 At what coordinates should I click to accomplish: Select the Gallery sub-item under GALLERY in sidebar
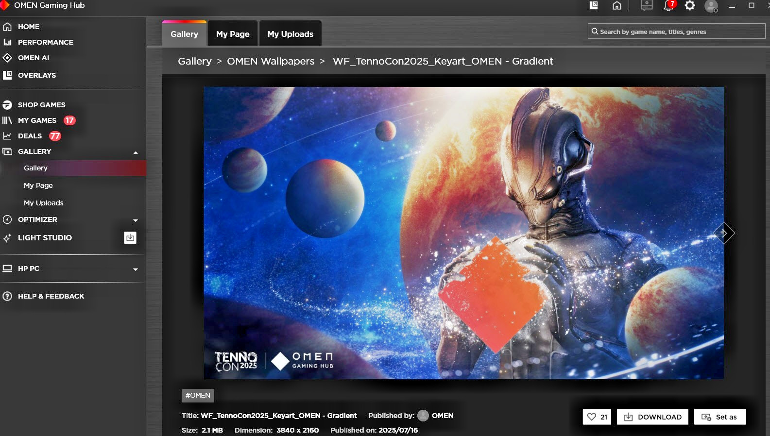pyautogui.click(x=73, y=168)
